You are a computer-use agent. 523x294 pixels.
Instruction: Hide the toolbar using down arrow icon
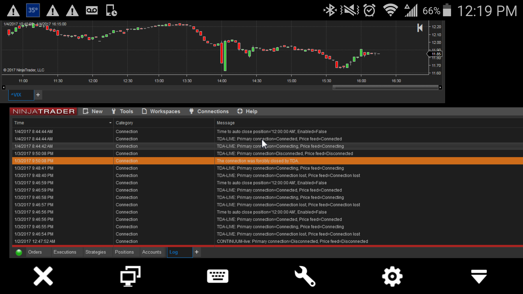479,276
